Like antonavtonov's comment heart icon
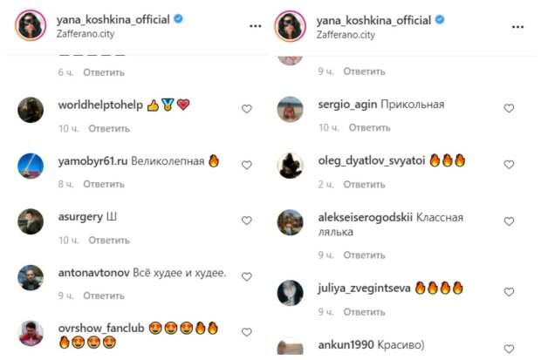541x360 pixels. click(246, 276)
